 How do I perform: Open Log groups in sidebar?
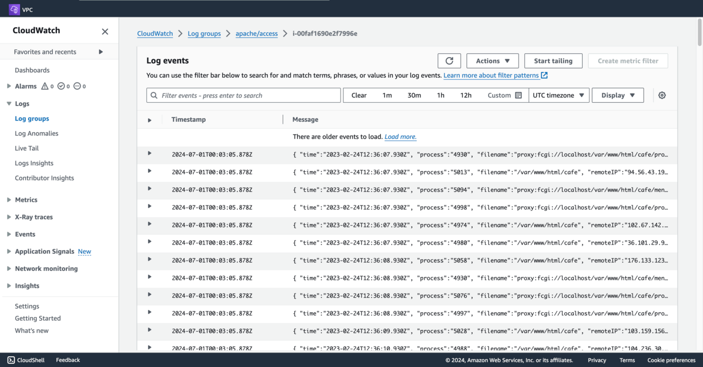32,119
